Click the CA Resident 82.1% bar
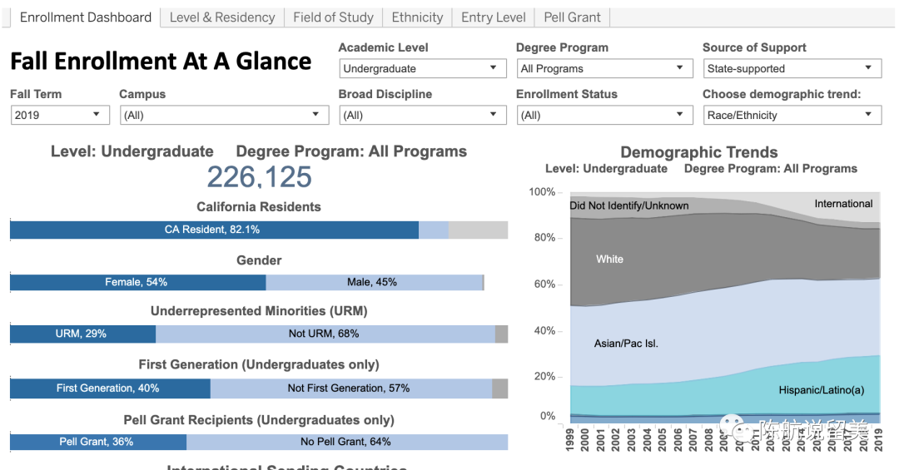This screenshot has height=470, width=899. click(x=213, y=230)
